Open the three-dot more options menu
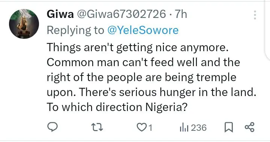The width and height of the screenshot is (270, 142). (255, 15)
